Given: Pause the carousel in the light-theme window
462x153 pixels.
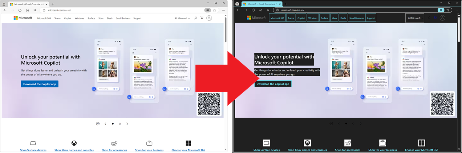Looking at the screenshot, I should click(x=98, y=123).
